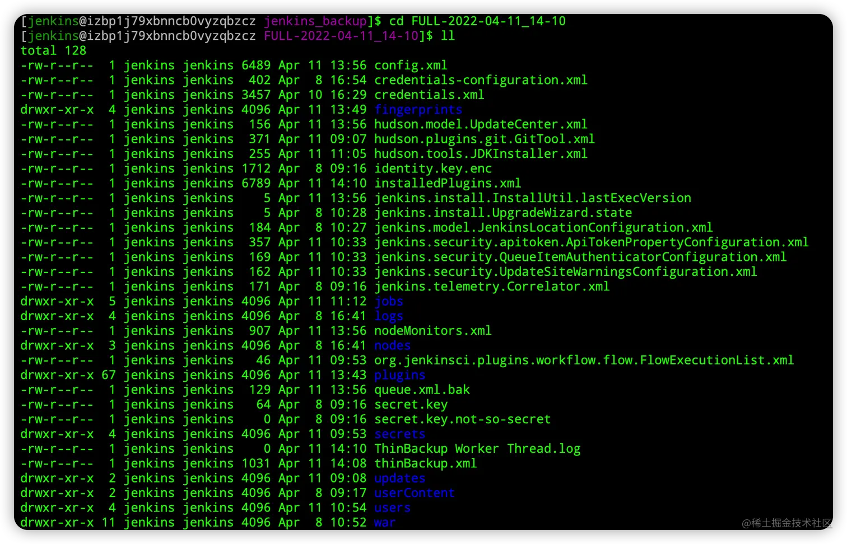The height and width of the screenshot is (544, 847).
Task: Select hudson.plugins.git.GitTool.xml entry
Action: tap(485, 139)
